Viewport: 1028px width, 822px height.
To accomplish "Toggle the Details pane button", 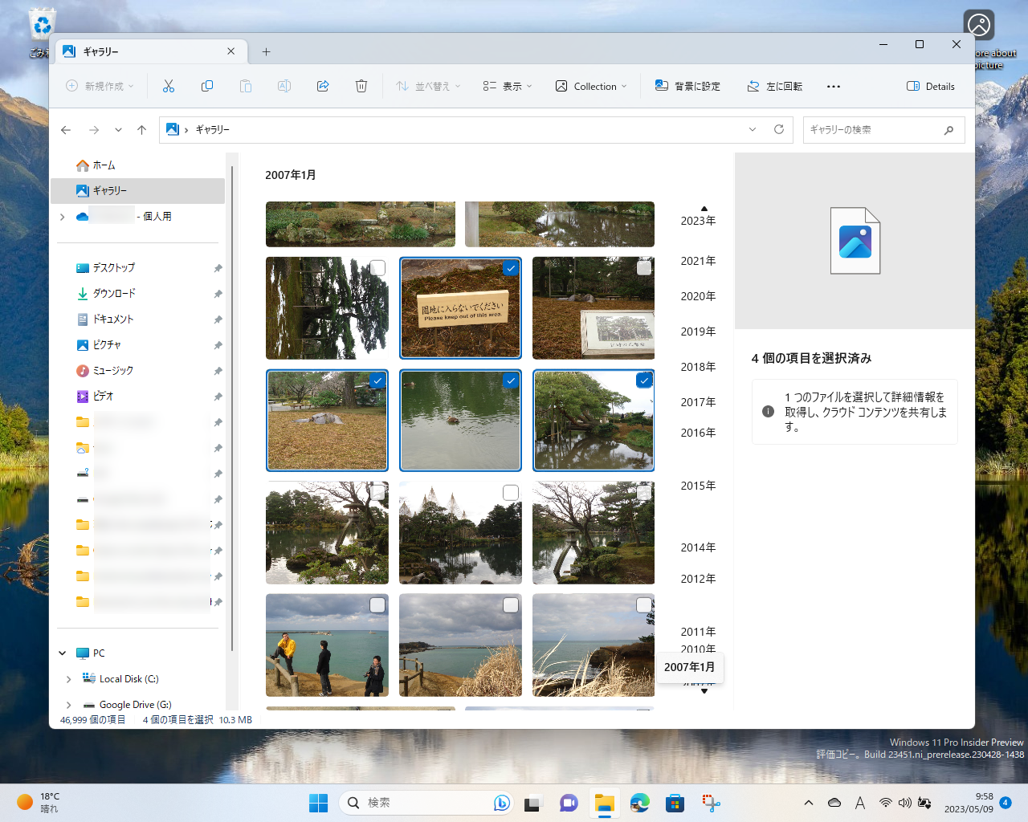I will 931,86.
